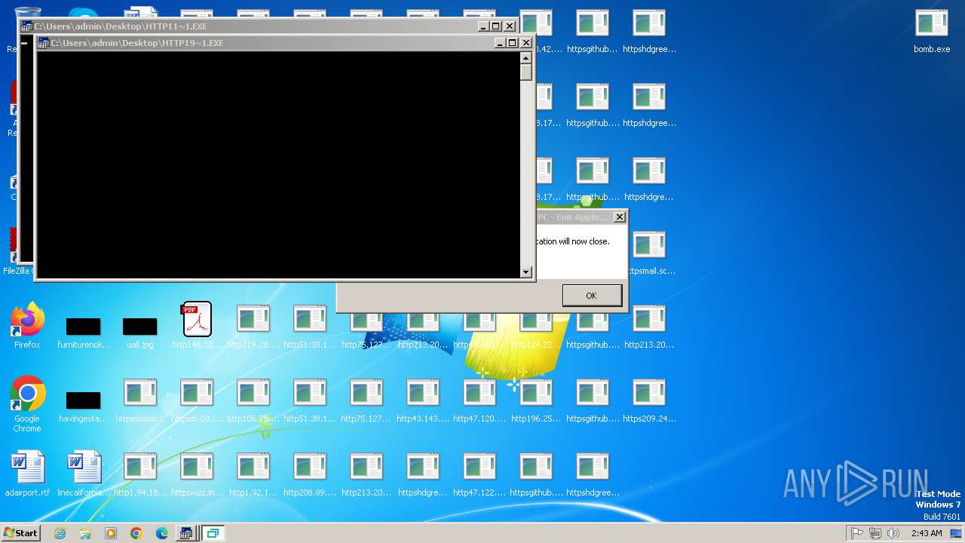Maximize the HTTP11~1.EXE console window
This screenshot has width=965, height=543.
496,26
